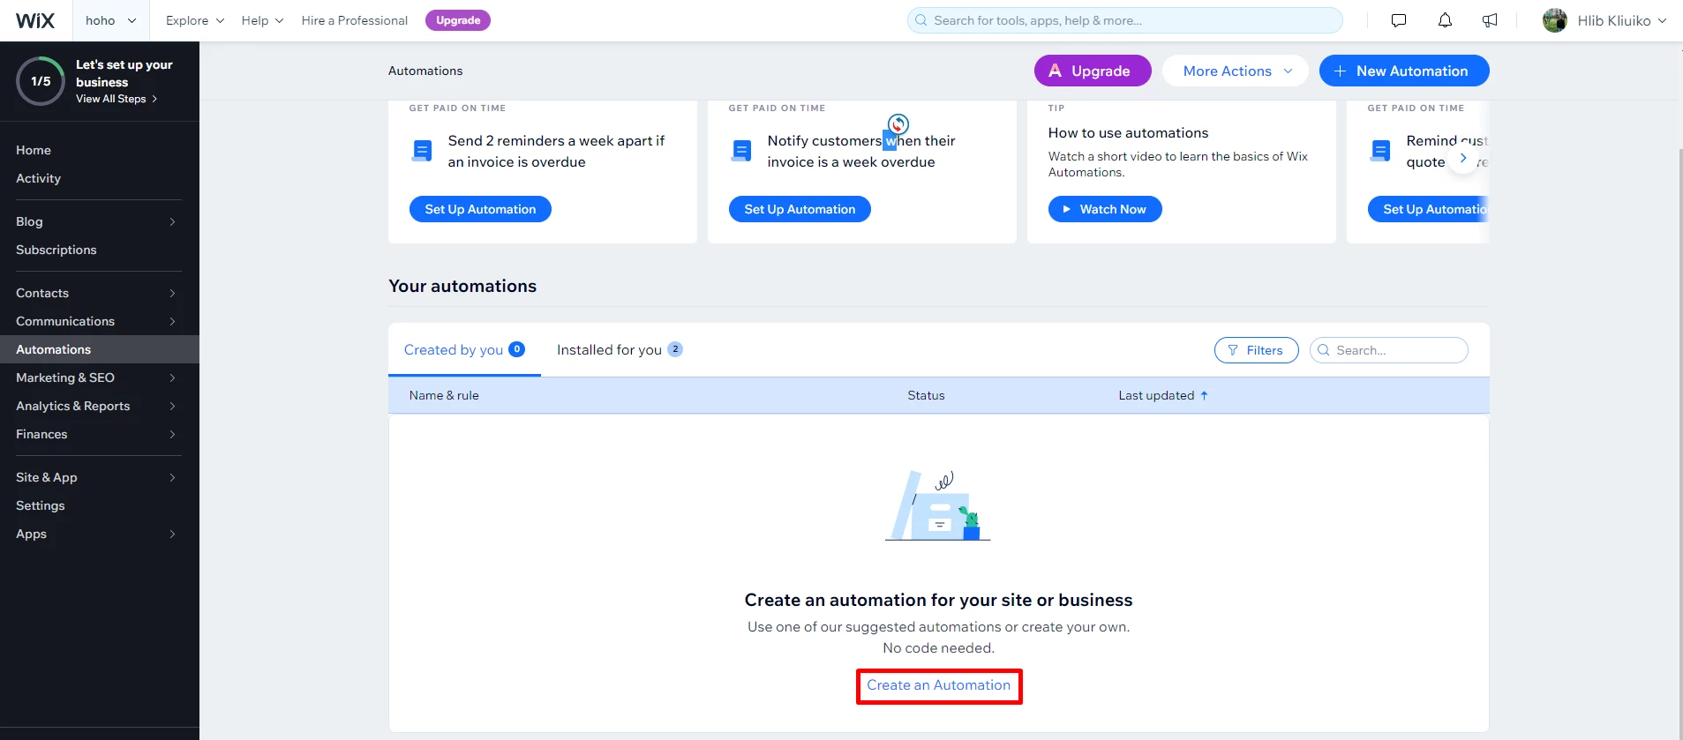
Task: Expand the Apps sidebar section
Action: (x=100, y=534)
